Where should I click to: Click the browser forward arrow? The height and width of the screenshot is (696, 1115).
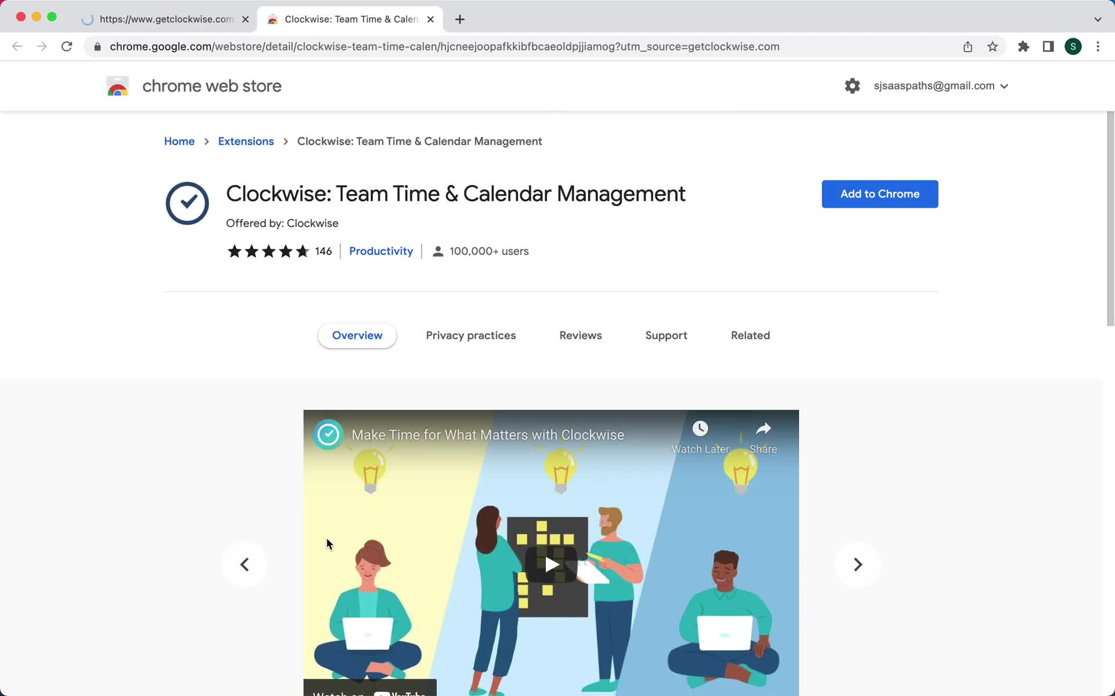click(x=42, y=46)
